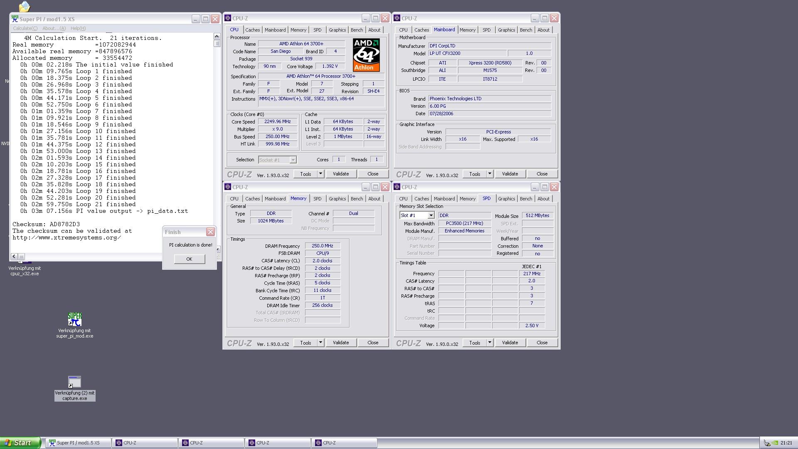Screen dimensions: 798x449
Task: Click the Core Speed value field
Action: (x=278, y=122)
